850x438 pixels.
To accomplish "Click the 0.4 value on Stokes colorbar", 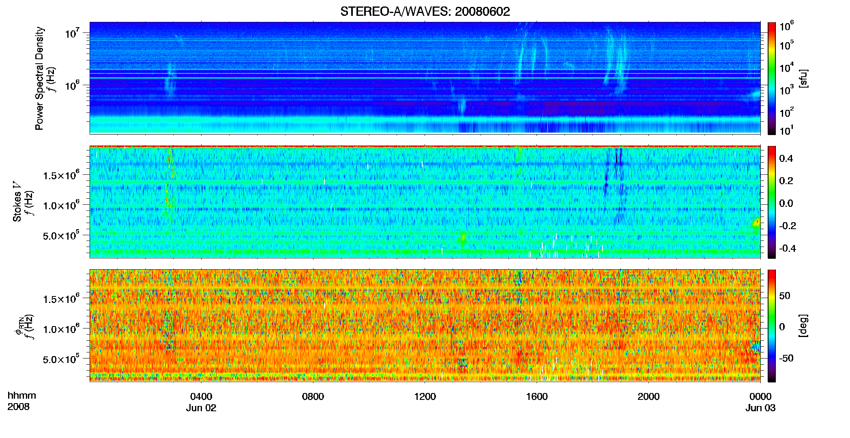I will coord(786,159).
